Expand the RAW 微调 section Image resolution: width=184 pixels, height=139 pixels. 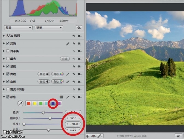tap(4, 36)
